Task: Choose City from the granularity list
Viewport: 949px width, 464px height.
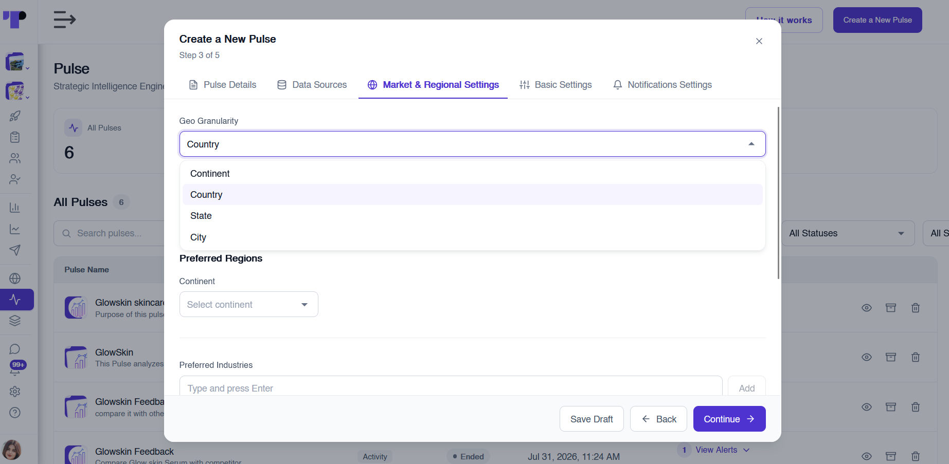Action: pyautogui.click(x=472, y=237)
